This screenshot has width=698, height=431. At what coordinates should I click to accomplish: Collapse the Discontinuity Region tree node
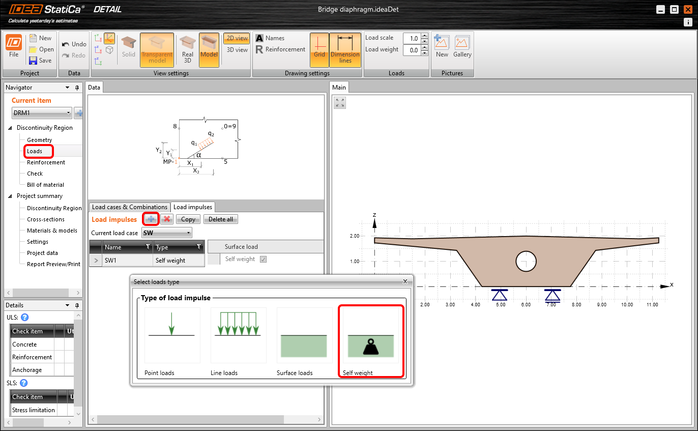click(x=10, y=128)
